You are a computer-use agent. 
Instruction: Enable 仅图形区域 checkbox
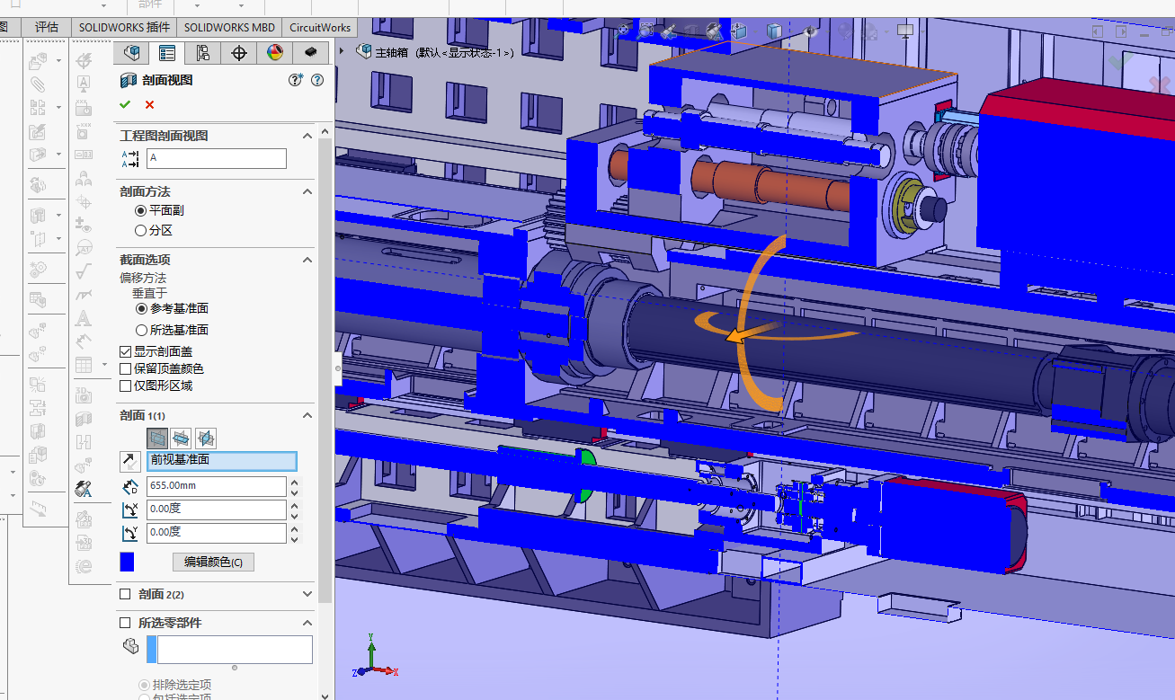click(x=125, y=385)
